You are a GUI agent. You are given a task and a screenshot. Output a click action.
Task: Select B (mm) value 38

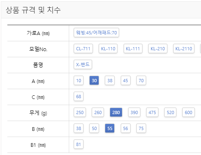[79, 128]
